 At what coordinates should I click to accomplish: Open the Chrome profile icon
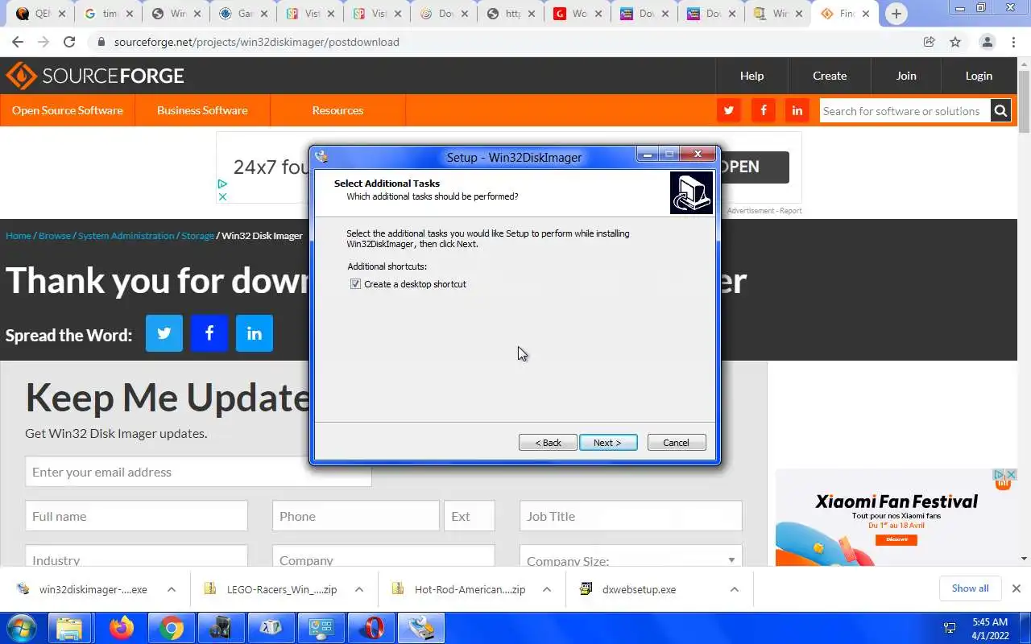(987, 42)
